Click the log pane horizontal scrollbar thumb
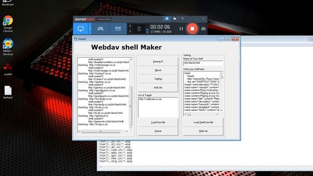This screenshot has height=176, width=313. click(x=101, y=132)
